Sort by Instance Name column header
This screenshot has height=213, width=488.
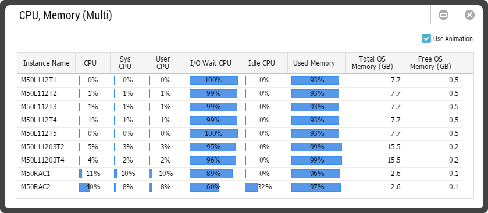coord(47,63)
